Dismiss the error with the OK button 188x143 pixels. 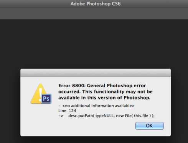click(149, 126)
